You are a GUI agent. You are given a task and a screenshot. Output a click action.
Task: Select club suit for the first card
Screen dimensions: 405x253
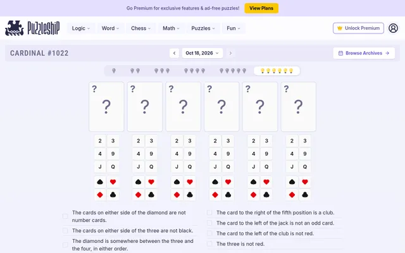coord(113,195)
